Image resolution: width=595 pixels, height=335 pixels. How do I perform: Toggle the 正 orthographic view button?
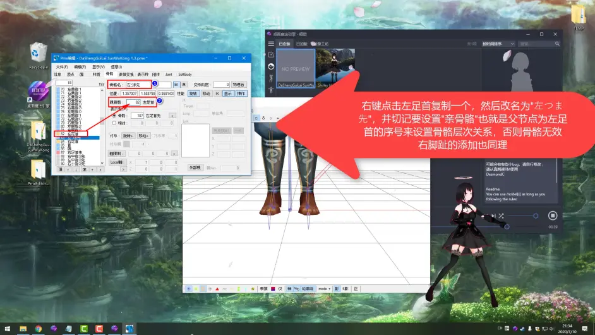[x=356, y=289]
